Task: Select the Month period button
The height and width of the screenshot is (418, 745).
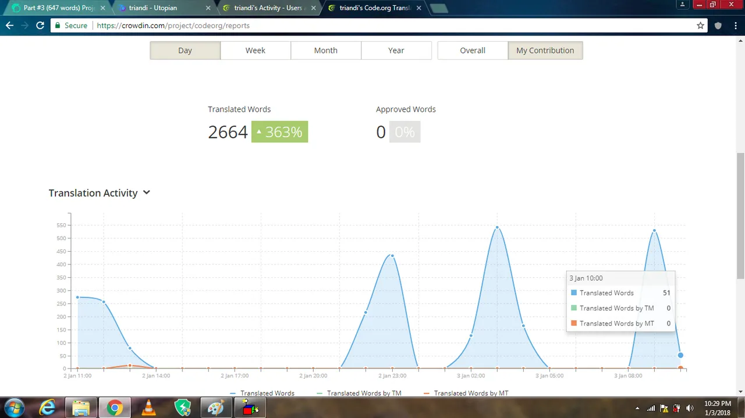Action: click(326, 51)
